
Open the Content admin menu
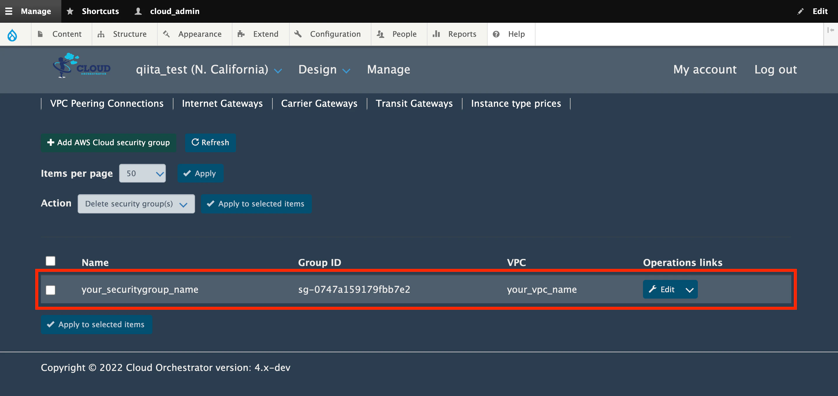click(61, 34)
